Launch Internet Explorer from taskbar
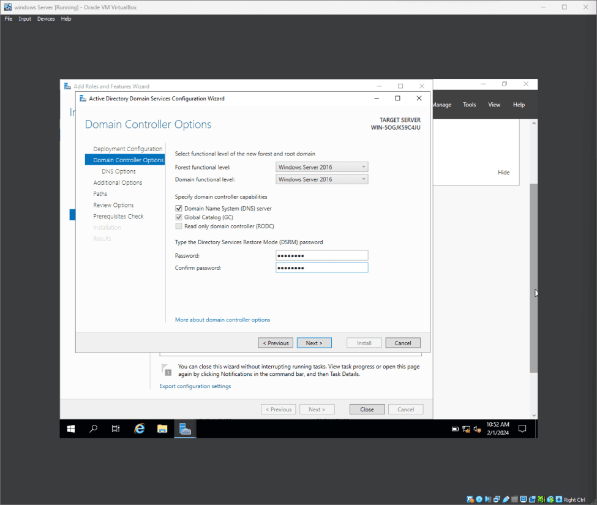The width and height of the screenshot is (597, 505). pyautogui.click(x=140, y=429)
